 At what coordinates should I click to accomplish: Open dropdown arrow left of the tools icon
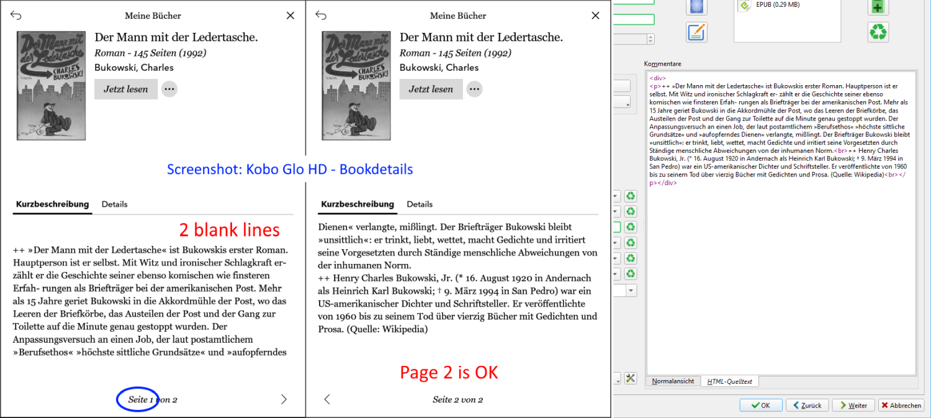pos(618,378)
